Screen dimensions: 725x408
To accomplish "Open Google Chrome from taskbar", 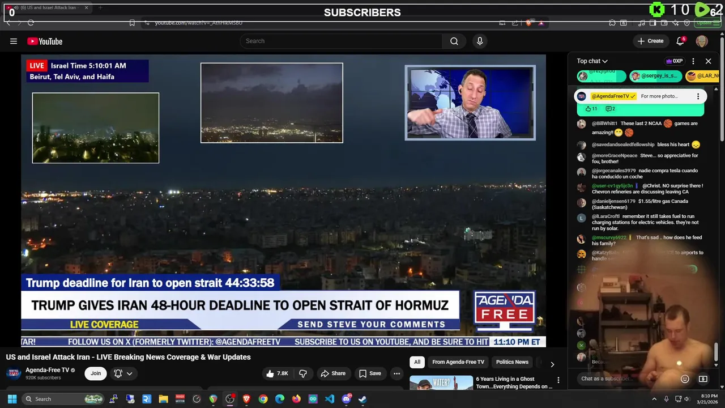I will (263, 399).
